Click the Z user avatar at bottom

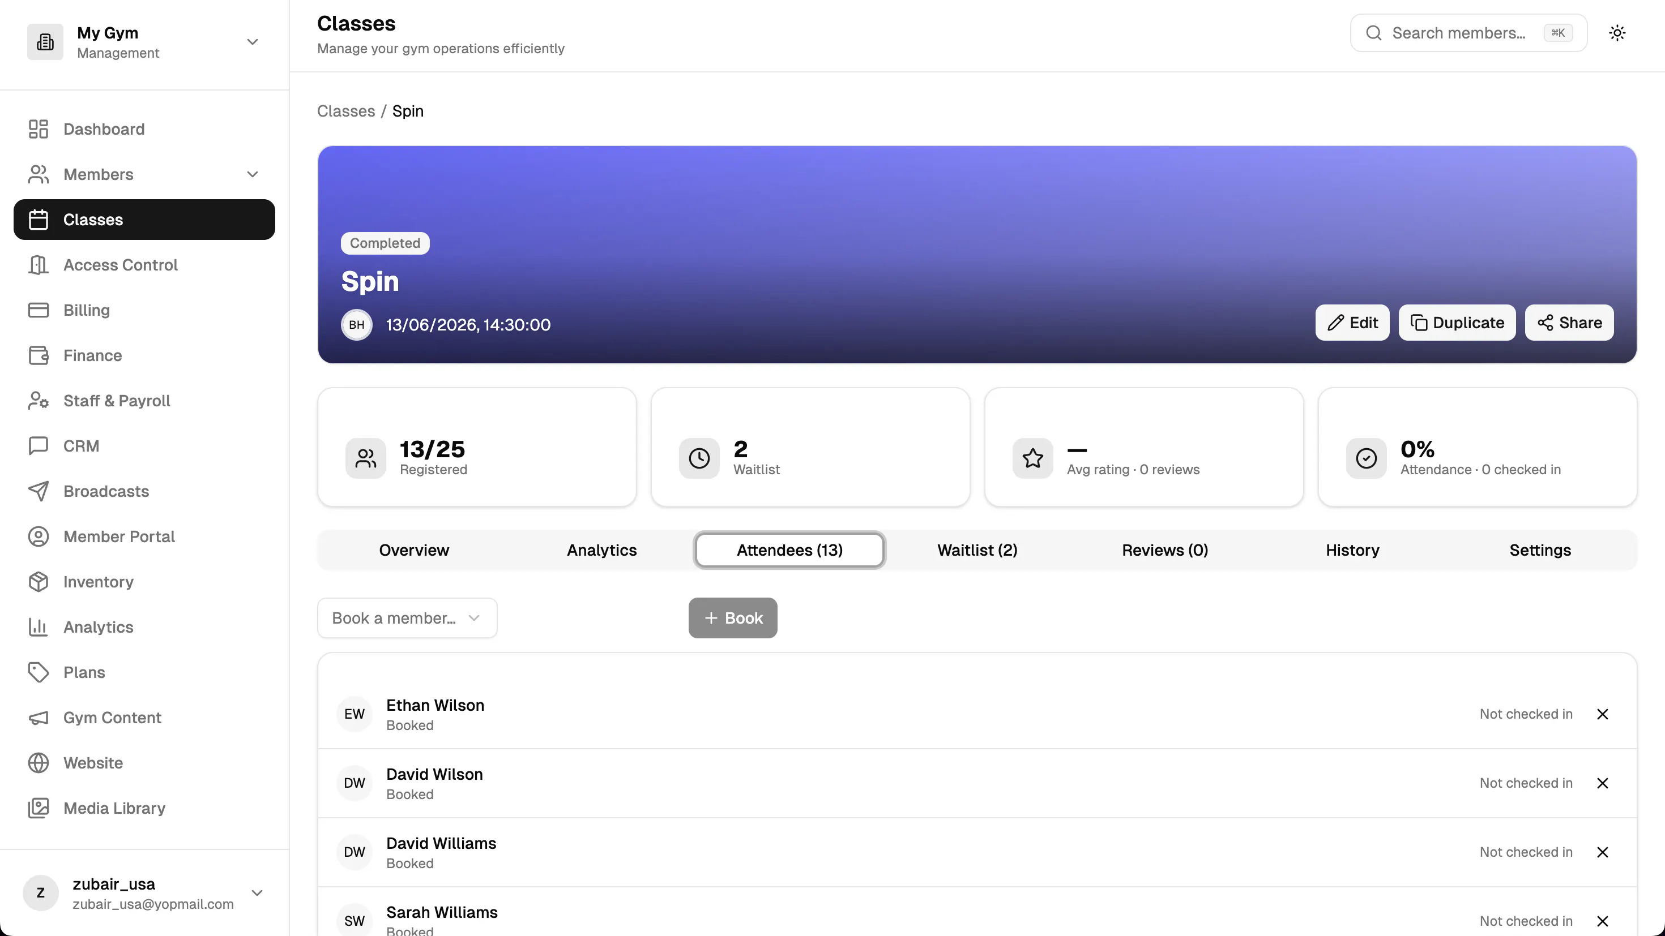pos(41,893)
